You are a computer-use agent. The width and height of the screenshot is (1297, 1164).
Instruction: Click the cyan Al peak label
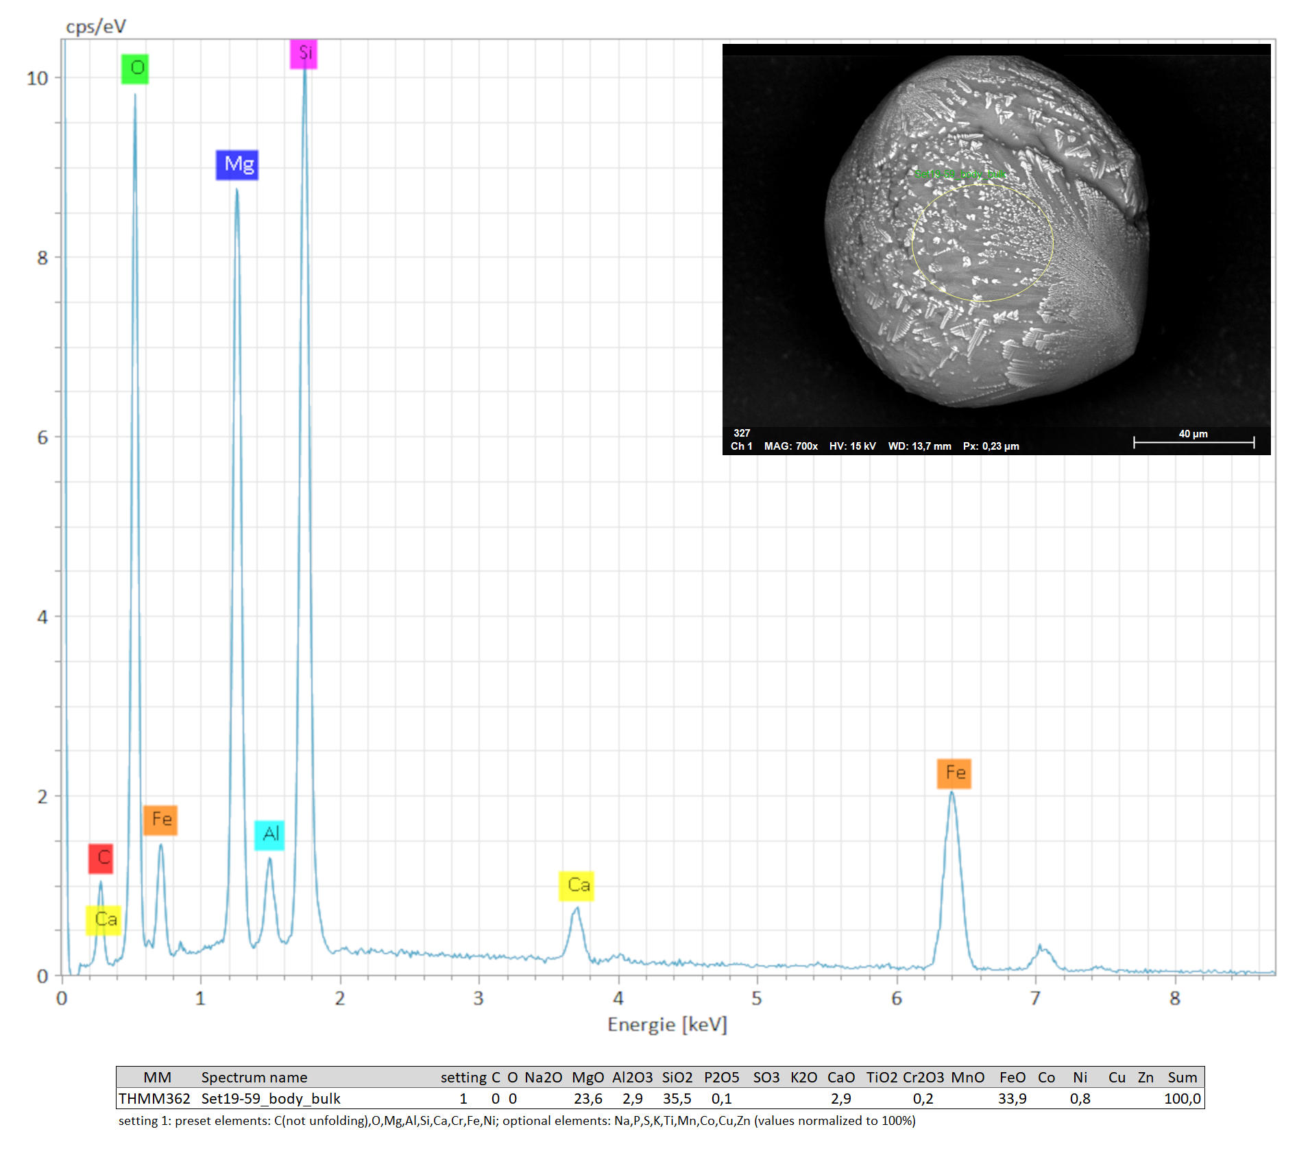[269, 835]
